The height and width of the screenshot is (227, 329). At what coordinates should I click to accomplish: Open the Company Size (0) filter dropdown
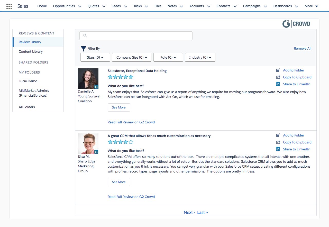[x=132, y=57]
